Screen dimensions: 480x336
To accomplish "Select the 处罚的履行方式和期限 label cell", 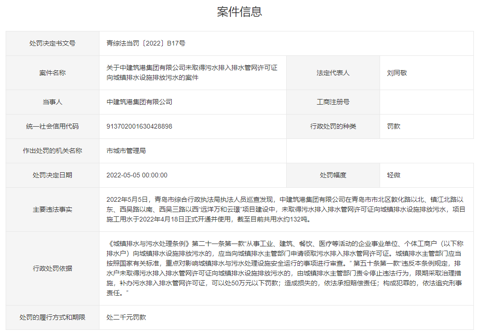I will pyautogui.click(x=53, y=317).
